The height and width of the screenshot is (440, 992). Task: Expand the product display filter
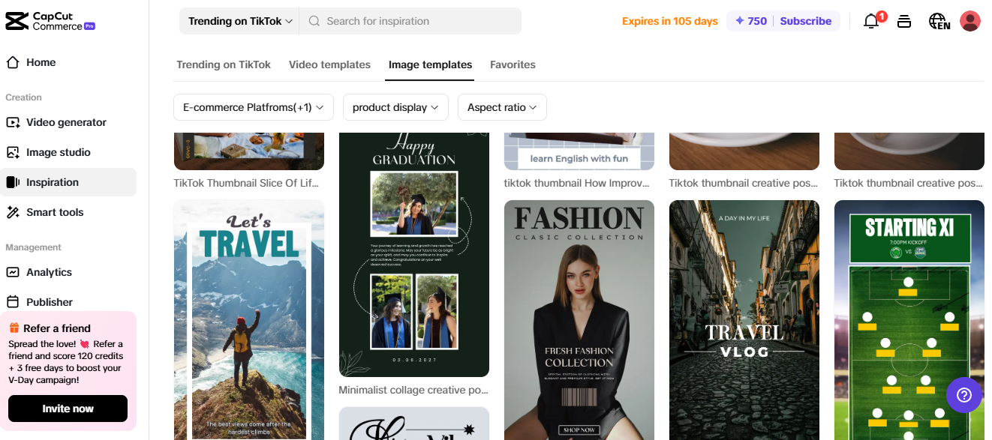click(395, 107)
